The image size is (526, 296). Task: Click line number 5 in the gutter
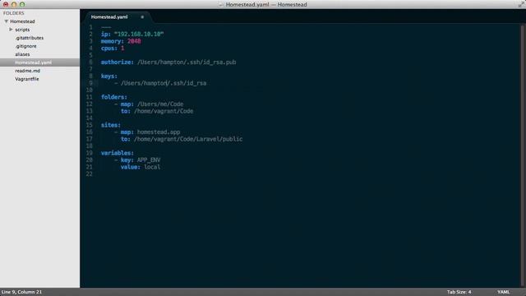90,55
